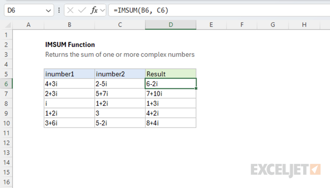Select result cell 4+2i
The image size is (330, 188).
[171, 113]
